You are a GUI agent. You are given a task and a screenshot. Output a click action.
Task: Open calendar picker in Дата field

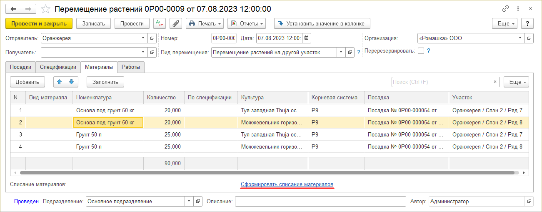click(306, 38)
